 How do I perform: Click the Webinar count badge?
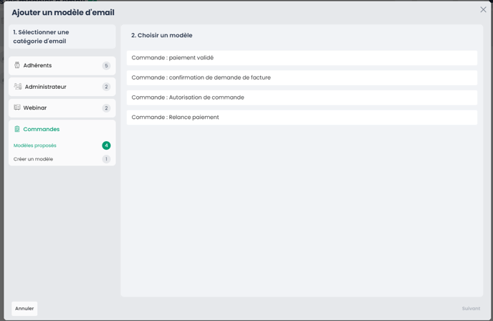(x=106, y=108)
